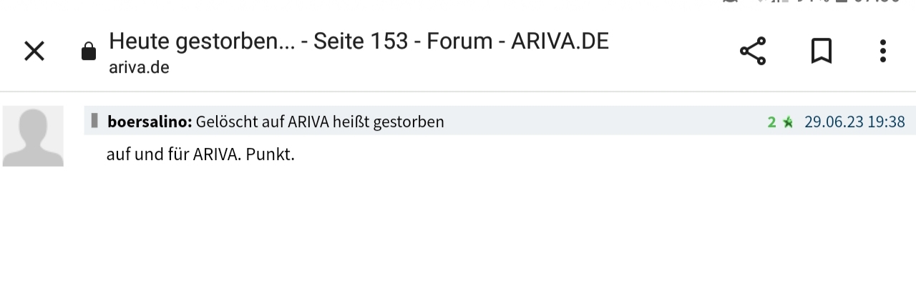Rate the post with the green star
The width and height of the screenshot is (916, 293).
coord(788,122)
